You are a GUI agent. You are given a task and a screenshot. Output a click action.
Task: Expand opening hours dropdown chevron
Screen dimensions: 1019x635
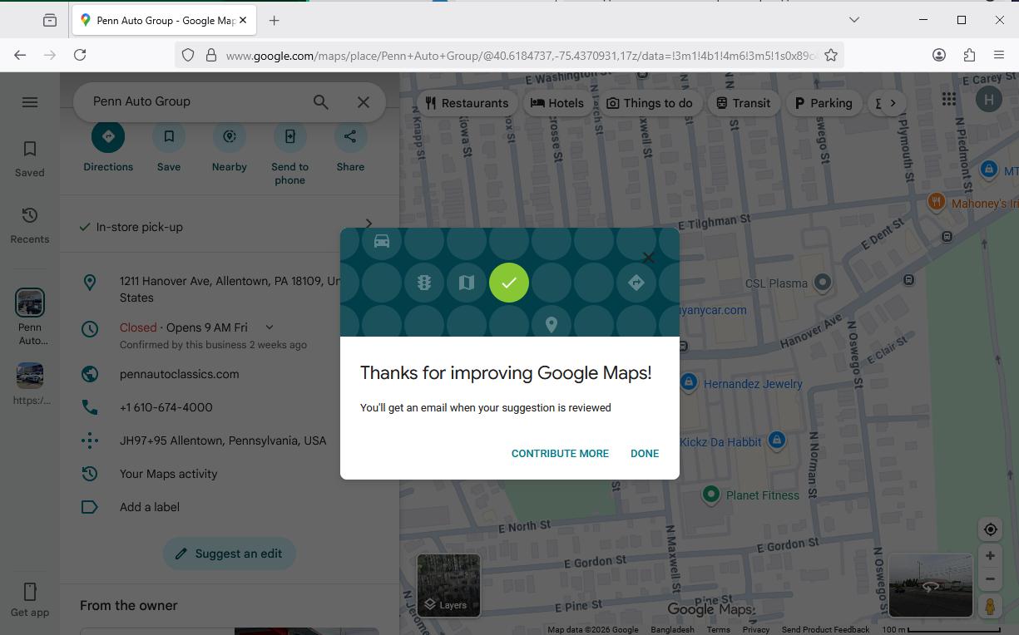click(269, 327)
